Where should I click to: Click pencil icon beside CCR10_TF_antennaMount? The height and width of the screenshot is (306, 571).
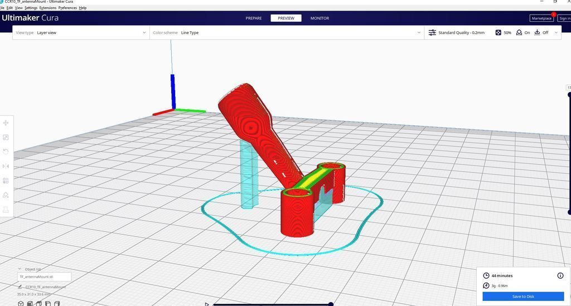tap(20, 286)
